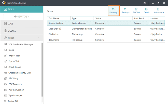This screenshot has width=168, height=104.
Task: Click the Recovery toolbar icon
Action: 113,11
